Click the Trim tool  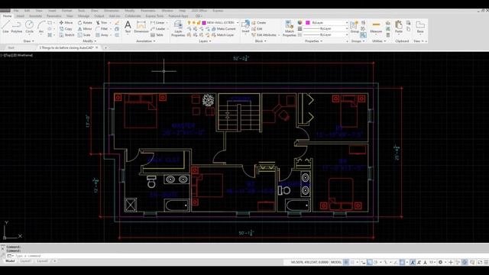(102, 23)
